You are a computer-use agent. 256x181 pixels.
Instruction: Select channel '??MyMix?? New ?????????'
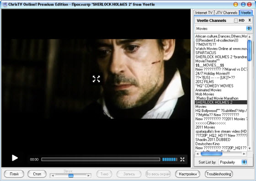[x=221, y=115]
